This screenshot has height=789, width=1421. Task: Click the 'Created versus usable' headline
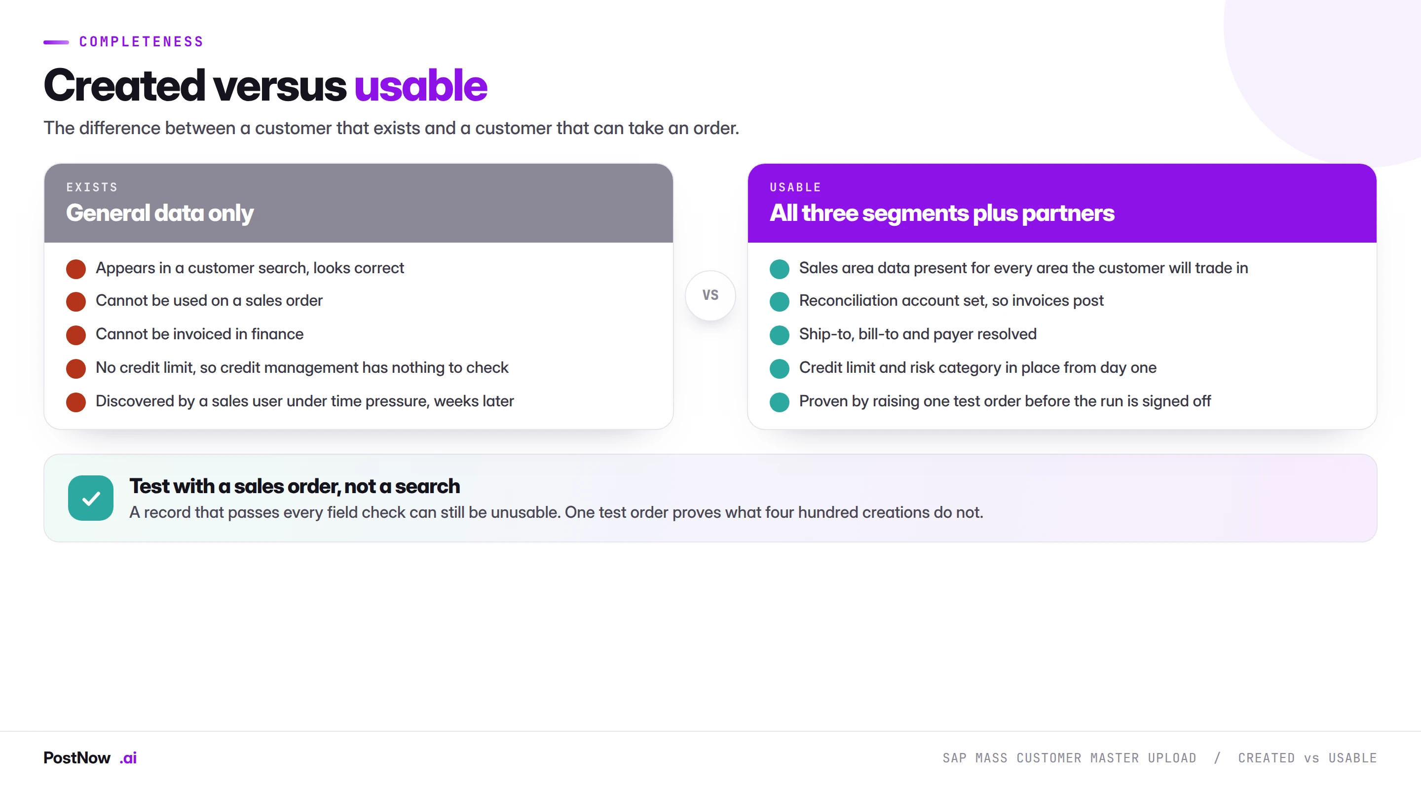coord(265,86)
